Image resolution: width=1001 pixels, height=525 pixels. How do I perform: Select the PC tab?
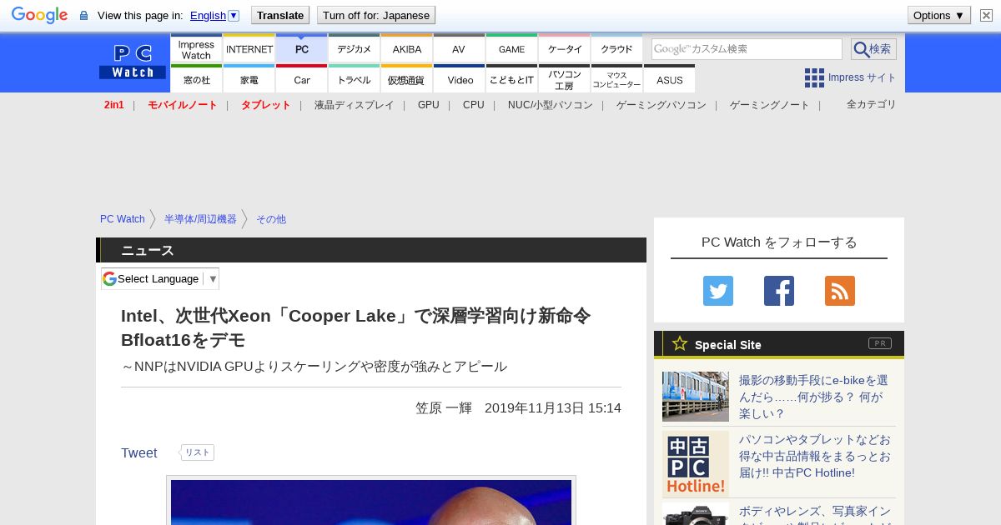click(x=302, y=49)
